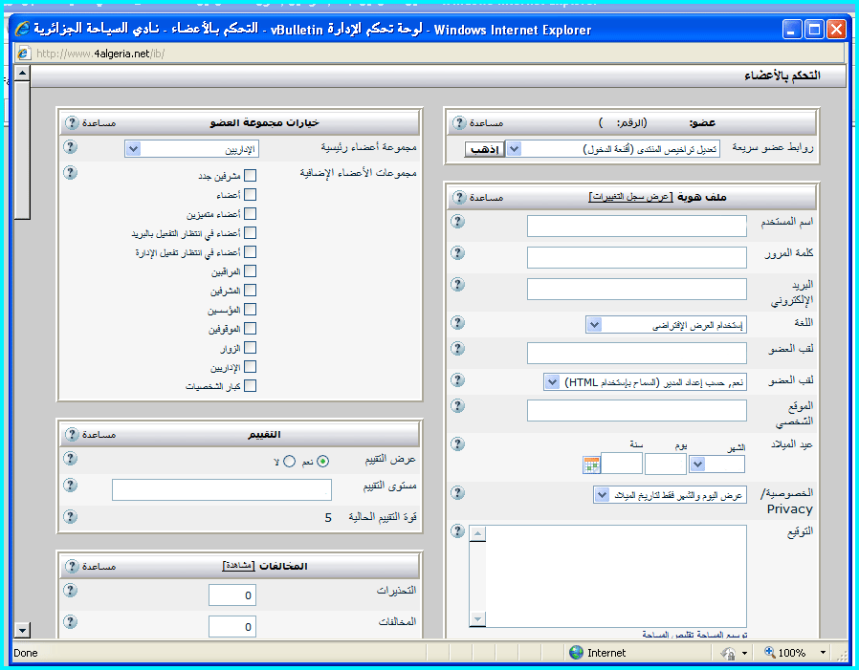The image size is (859, 670).
Task: Enable the المراقبين additional group checkbox
Action: tap(251, 271)
